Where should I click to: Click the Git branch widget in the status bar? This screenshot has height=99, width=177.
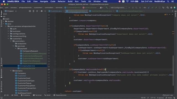pyautogui.click(x=169, y=98)
